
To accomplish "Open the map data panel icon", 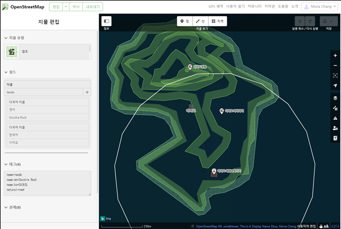I will (x=335, y=108).
